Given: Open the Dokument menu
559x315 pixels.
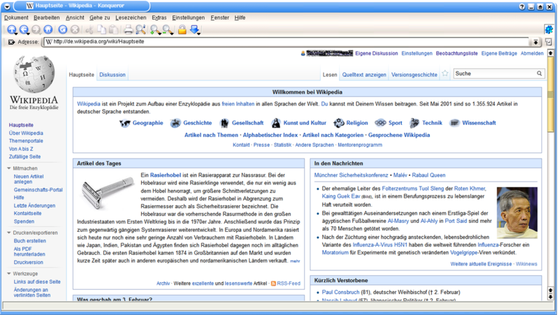Looking at the screenshot, I should point(16,17).
